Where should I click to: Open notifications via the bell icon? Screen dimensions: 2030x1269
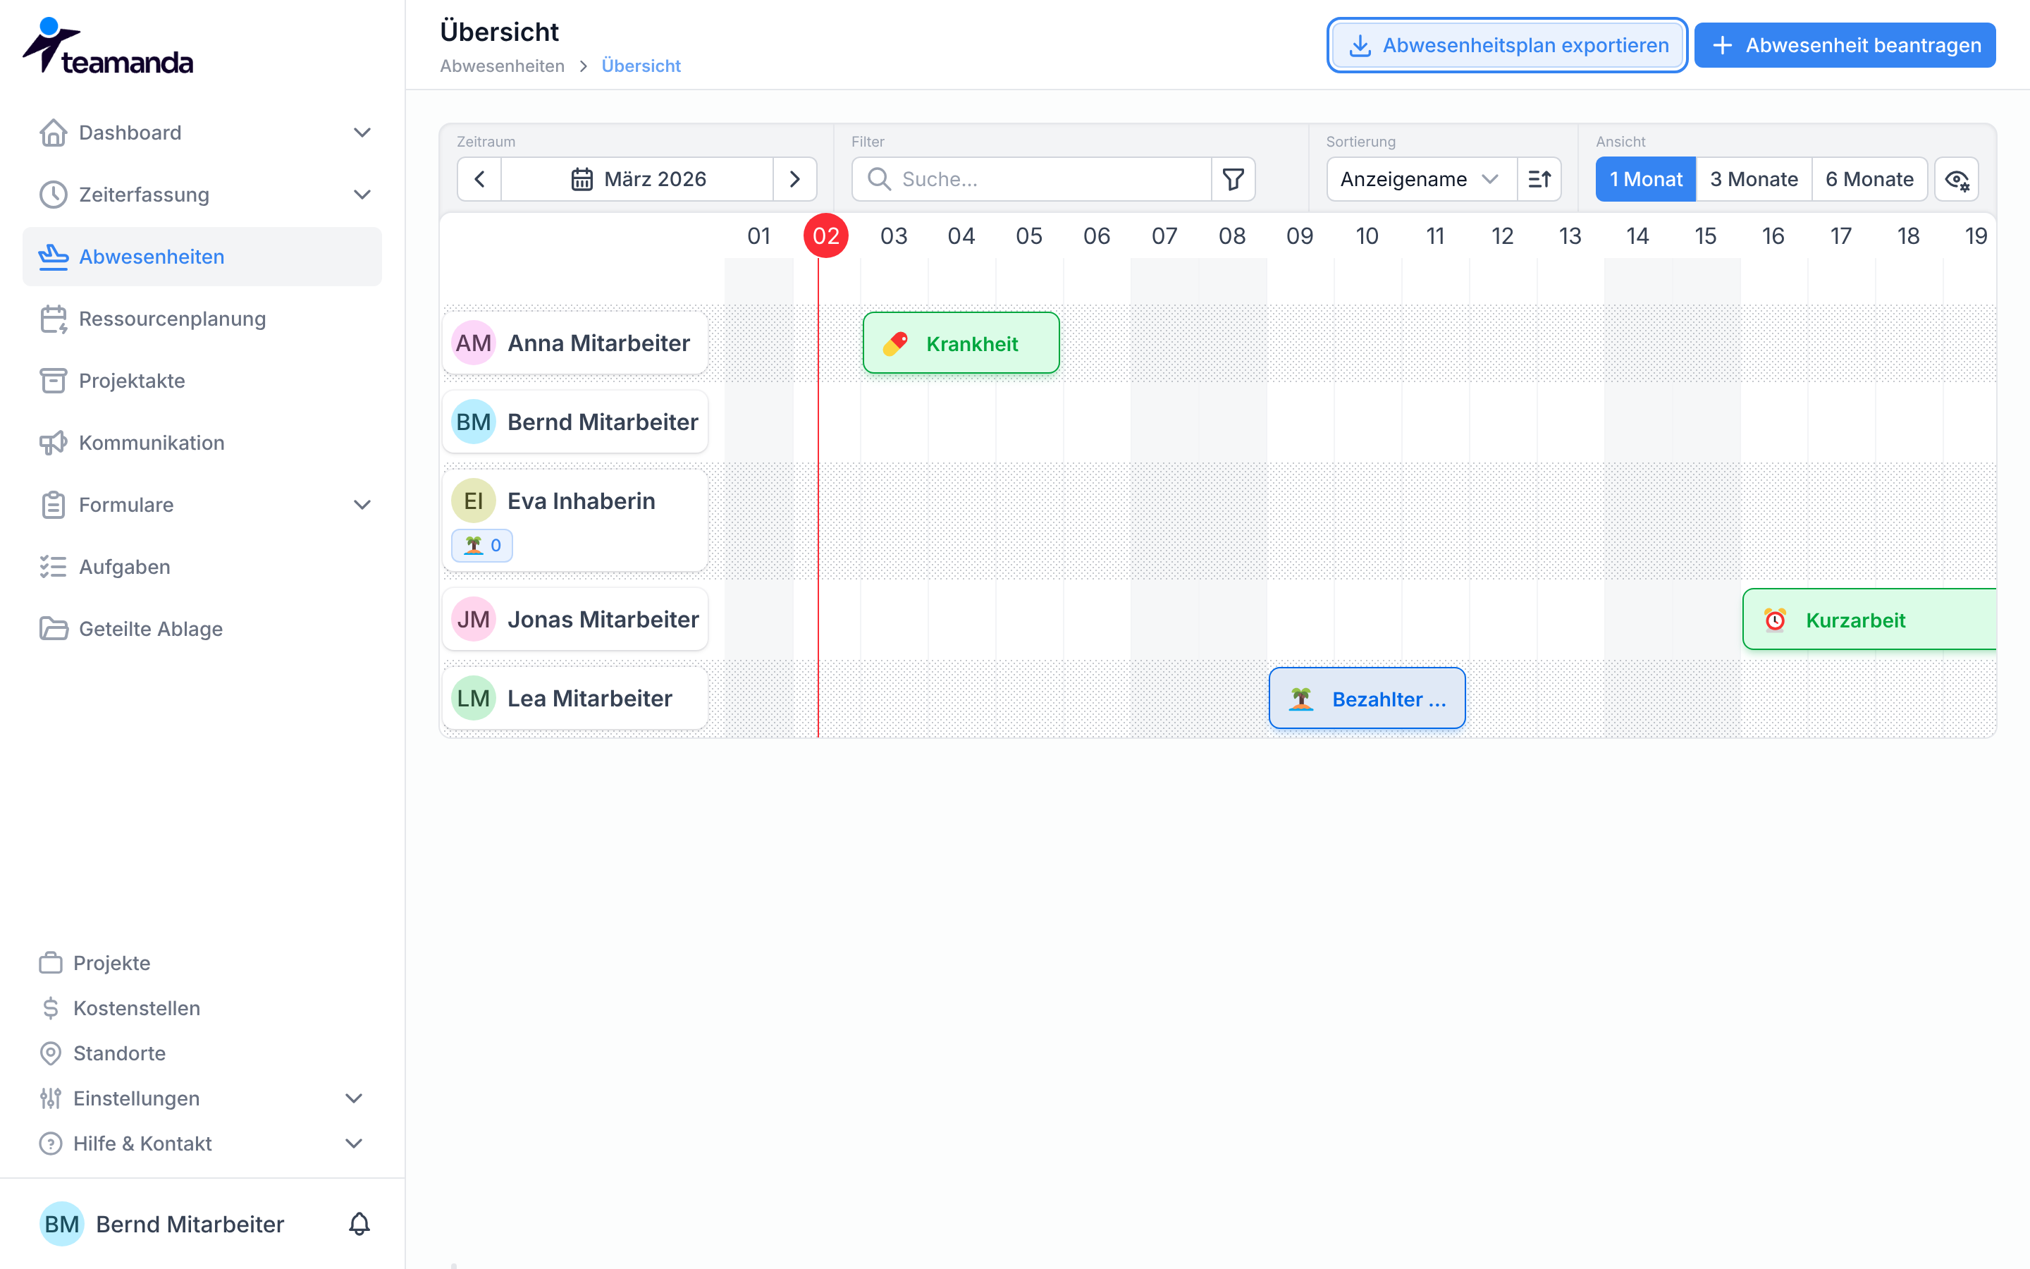point(359,1225)
